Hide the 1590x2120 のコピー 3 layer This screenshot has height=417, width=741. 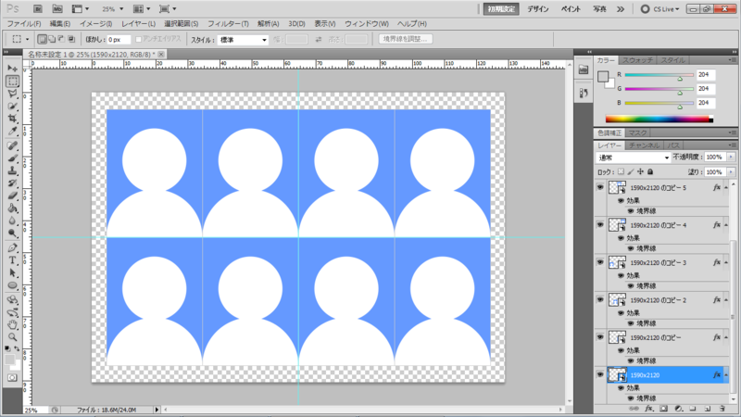pyautogui.click(x=600, y=262)
